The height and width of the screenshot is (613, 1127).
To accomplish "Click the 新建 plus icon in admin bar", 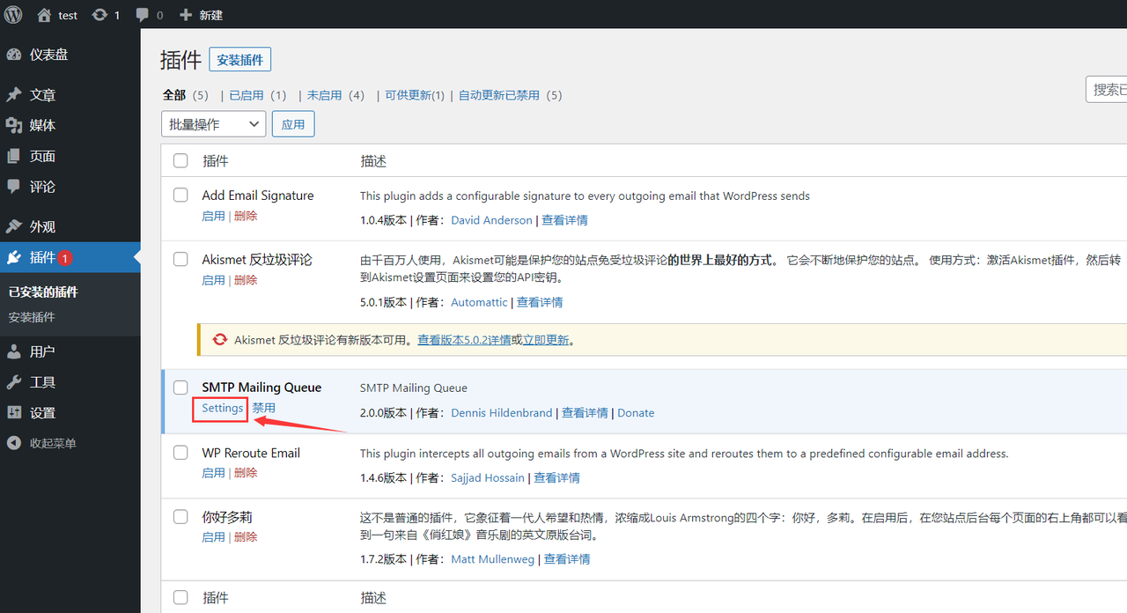I will click(x=185, y=15).
